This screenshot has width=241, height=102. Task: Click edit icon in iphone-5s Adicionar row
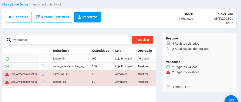click(x=43, y=58)
